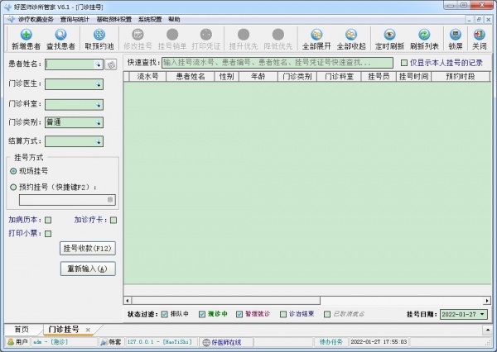Click card reader icon beside patient name

[112, 64]
